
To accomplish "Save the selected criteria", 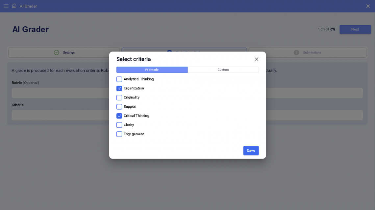I will [251, 151].
